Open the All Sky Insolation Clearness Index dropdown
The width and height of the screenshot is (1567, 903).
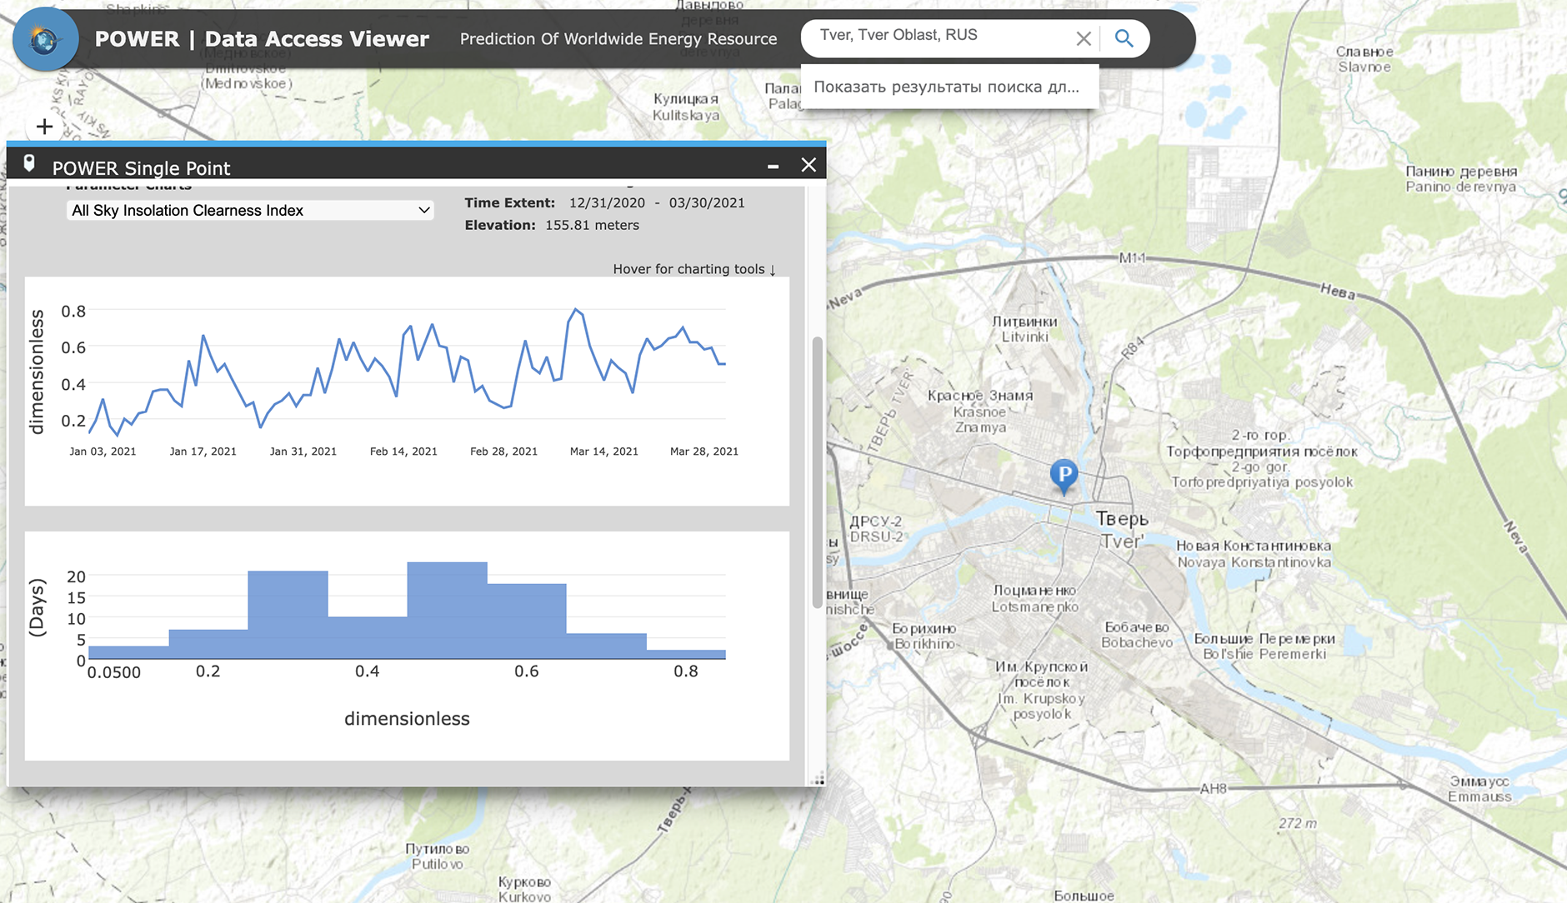pyautogui.click(x=250, y=211)
